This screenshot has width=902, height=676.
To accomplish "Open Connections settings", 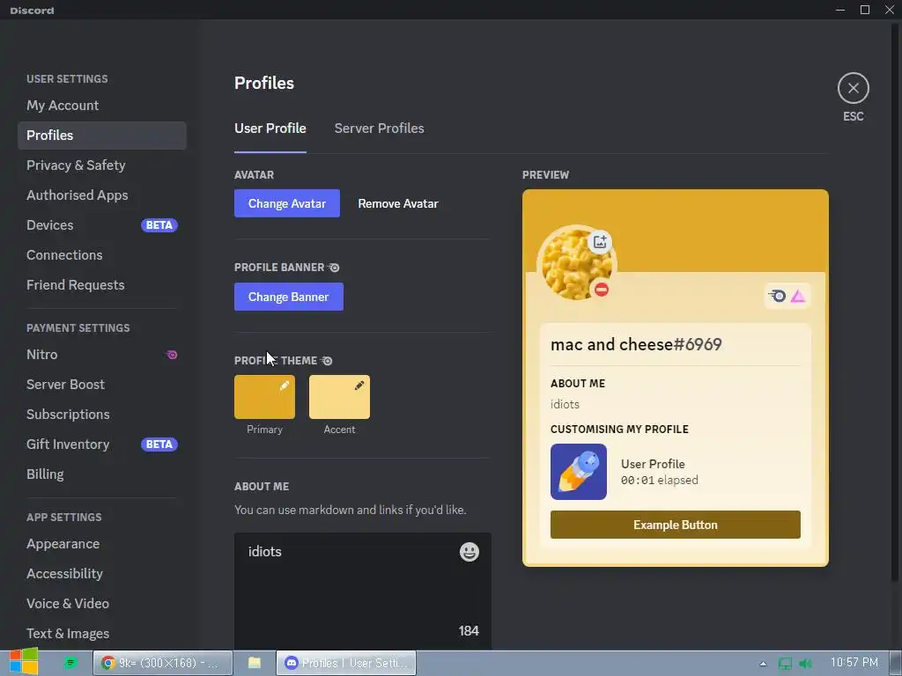I will tap(102, 254).
